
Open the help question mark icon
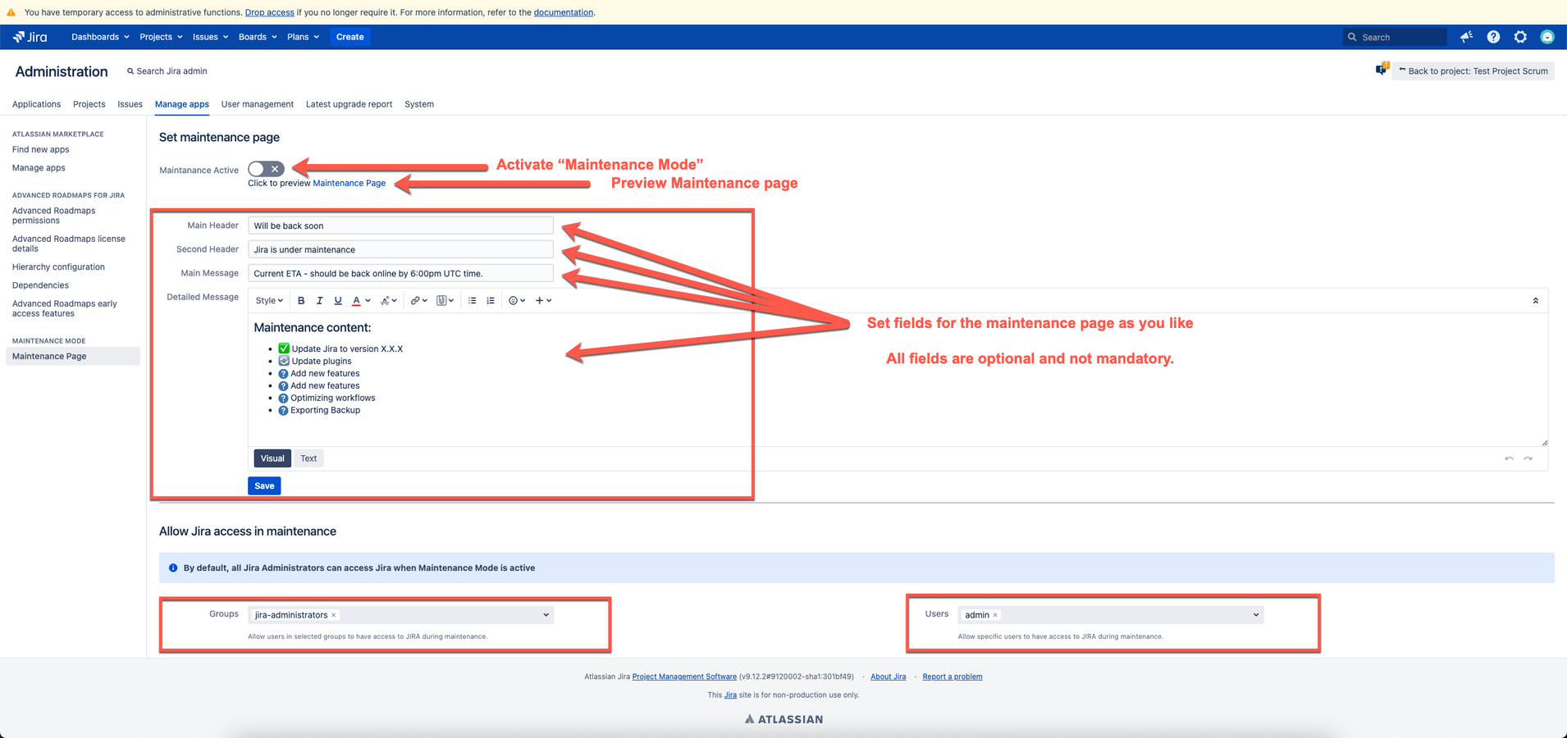pyautogui.click(x=1493, y=37)
